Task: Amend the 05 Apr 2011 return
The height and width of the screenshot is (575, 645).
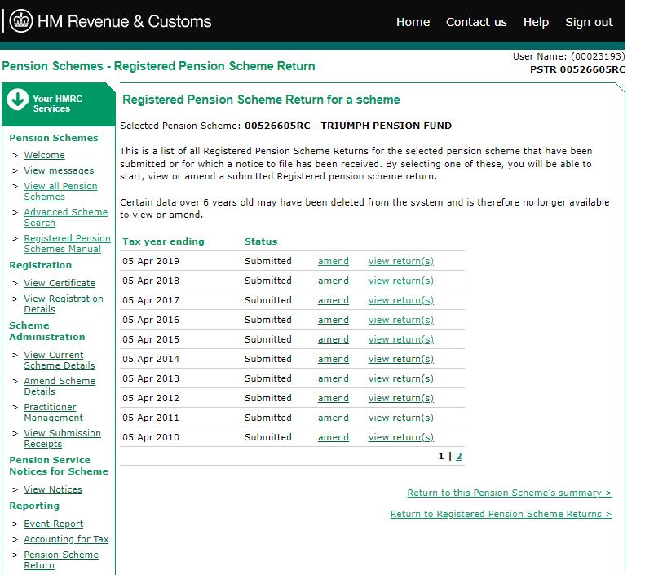Action: tap(334, 418)
